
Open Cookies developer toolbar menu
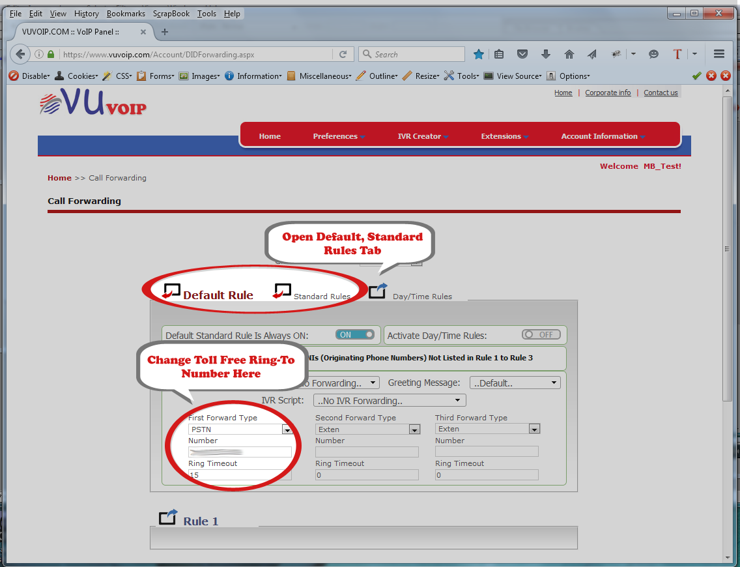[x=76, y=76]
